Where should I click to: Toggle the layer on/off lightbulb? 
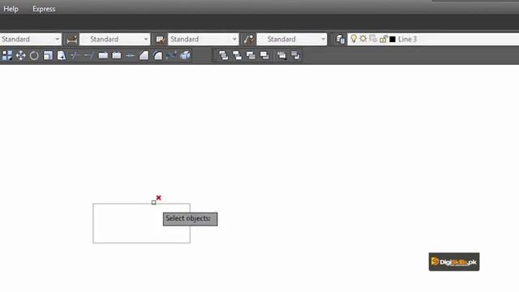(354, 39)
